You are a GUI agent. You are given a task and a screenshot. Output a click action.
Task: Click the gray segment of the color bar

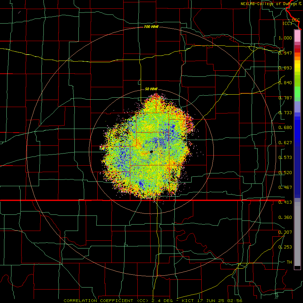297,234
